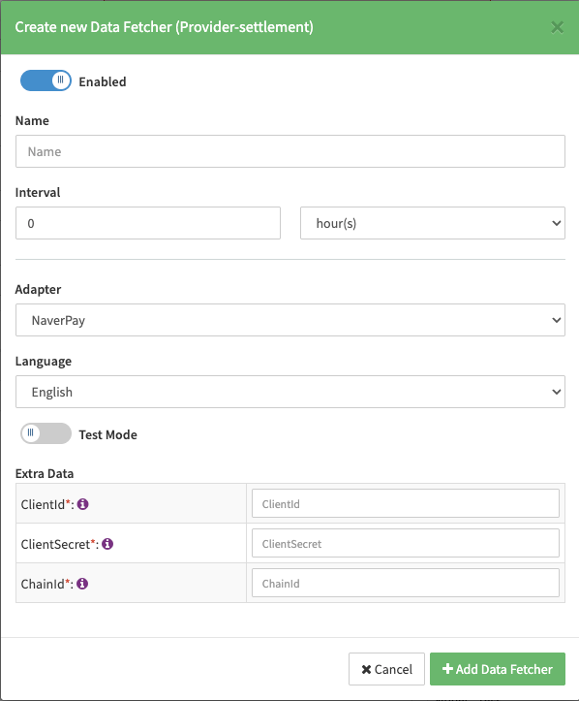The width and height of the screenshot is (579, 701).
Task: Toggle the Enabled switch off
Action: point(46,80)
